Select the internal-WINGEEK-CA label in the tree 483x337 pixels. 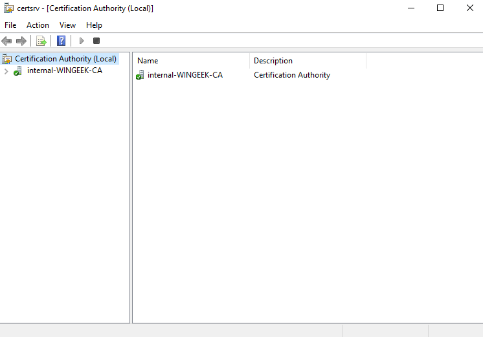(x=64, y=71)
